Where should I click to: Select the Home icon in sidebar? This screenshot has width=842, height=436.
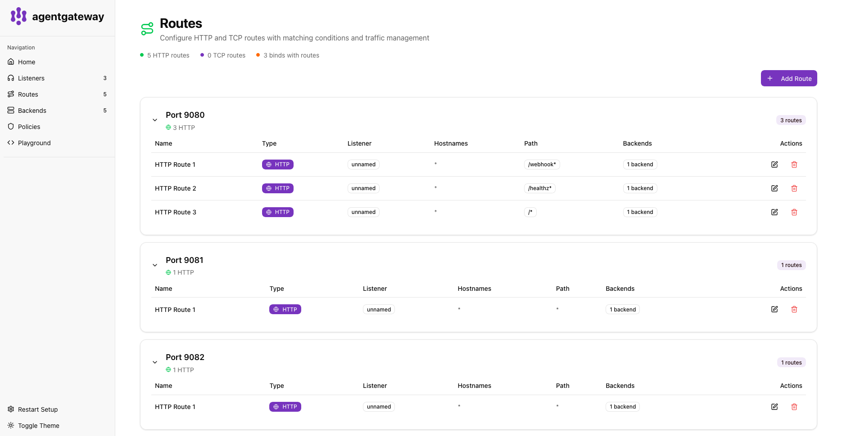[10, 62]
